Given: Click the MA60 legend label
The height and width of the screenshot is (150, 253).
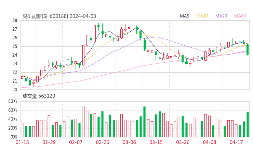Looking at the screenshot, I should pos(240,16).
